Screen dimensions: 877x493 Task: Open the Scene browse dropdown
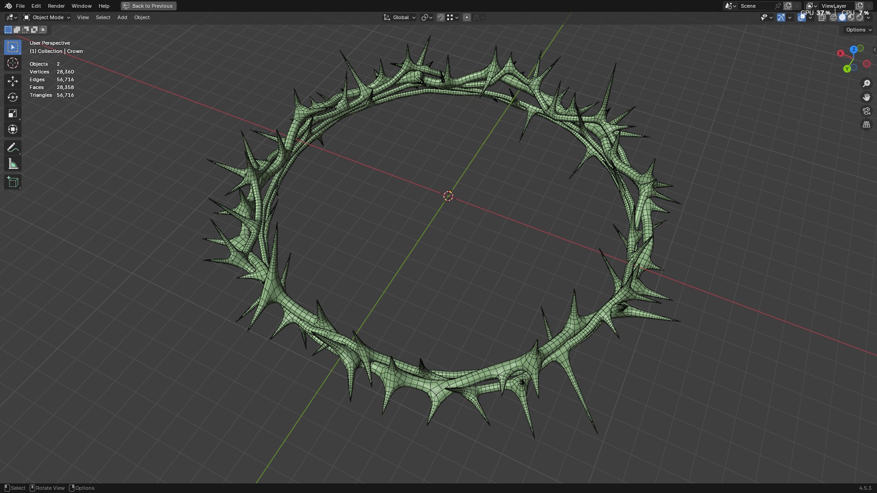tap(730, 6)
